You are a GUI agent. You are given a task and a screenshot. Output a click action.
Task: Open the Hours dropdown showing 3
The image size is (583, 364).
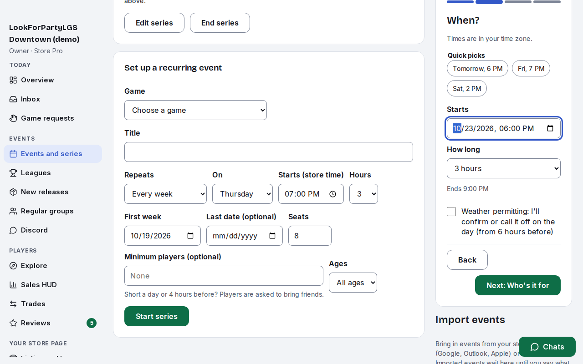[363, 194]
